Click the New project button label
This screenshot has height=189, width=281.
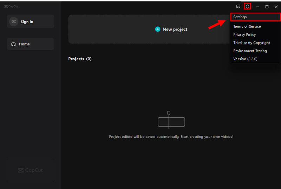(x=175, y=30)
